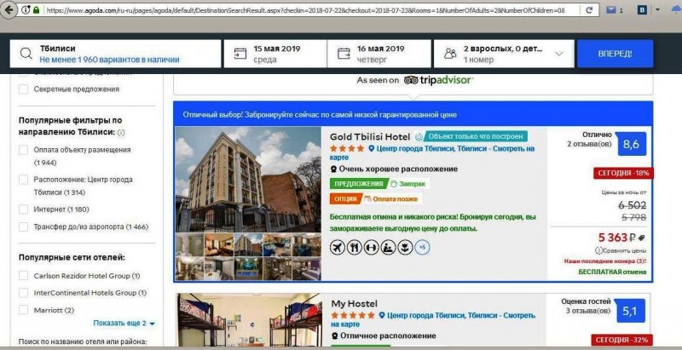Viewport: 682px width, 350px height.
Task: Click the guests people icon
Action: click(450, 54)
